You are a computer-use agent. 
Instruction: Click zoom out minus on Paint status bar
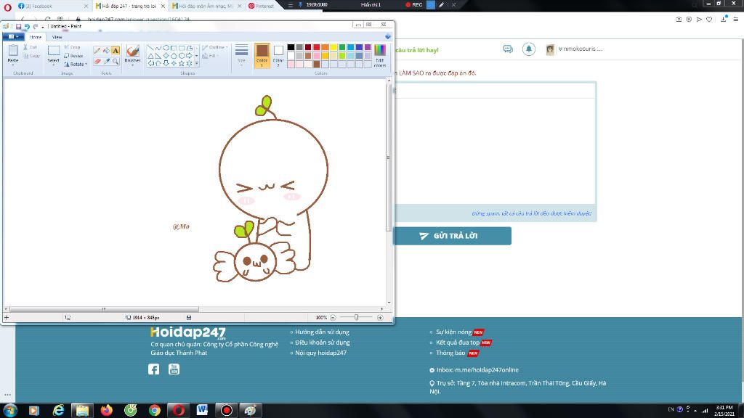[x=333, y=318]
